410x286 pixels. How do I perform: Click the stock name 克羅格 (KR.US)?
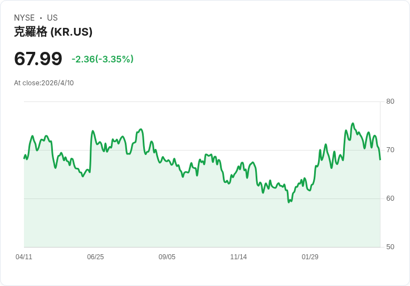(x=53, y=32)
